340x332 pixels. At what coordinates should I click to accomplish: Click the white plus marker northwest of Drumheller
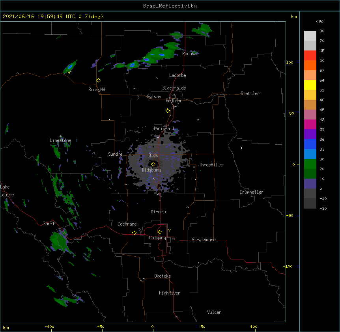pyautogui.click(x=241, y=148)
